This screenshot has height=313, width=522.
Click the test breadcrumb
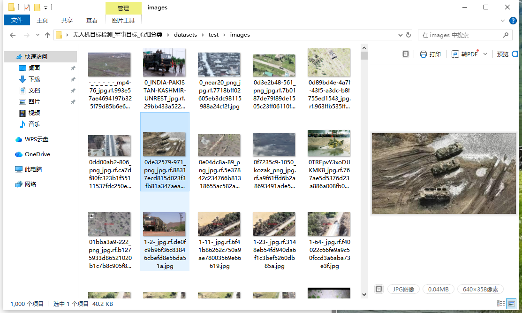pos(213,35)
